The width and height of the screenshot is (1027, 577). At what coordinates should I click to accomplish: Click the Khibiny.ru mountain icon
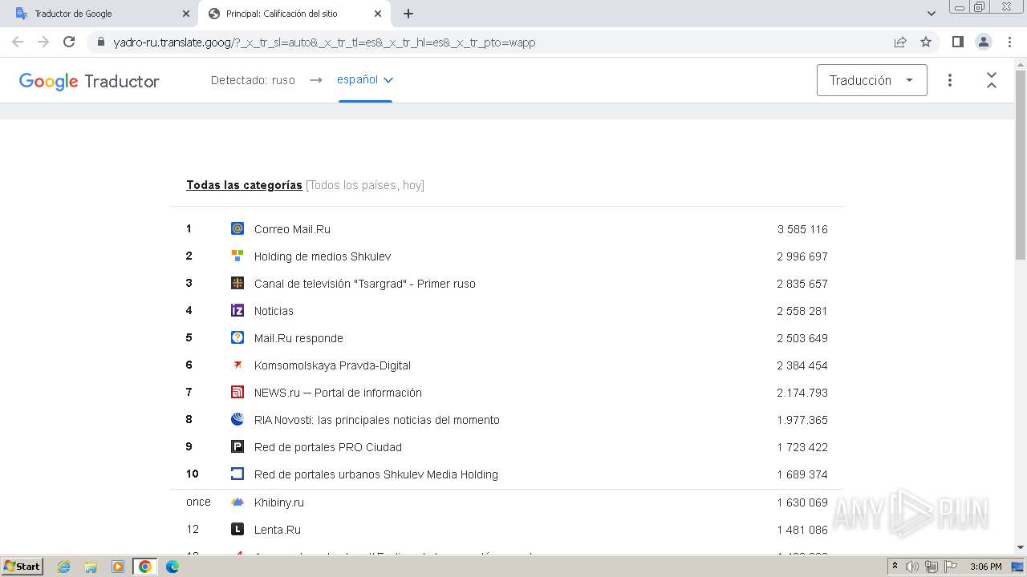tap(237, 502)
